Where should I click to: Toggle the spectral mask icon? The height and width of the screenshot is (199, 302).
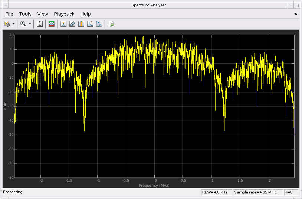tap(52, 24)
